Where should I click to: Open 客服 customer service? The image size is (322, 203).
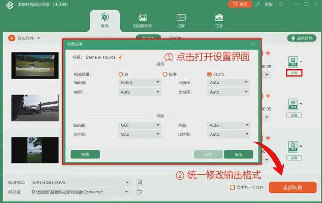(269, 4)
